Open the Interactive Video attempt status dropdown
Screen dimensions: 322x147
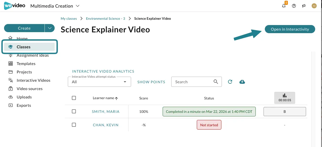99,82
